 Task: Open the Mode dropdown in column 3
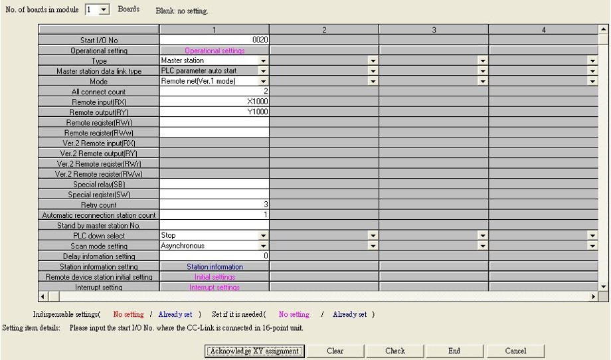pyautogui.click(x=483, y=82)
